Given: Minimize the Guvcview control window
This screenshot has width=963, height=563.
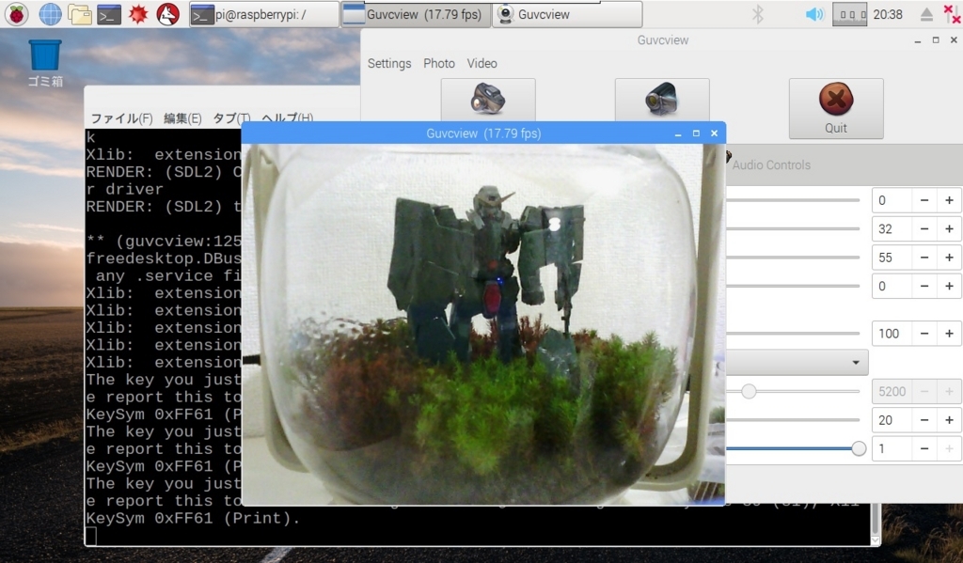Looking at the screenshot, I should [918, 40].
